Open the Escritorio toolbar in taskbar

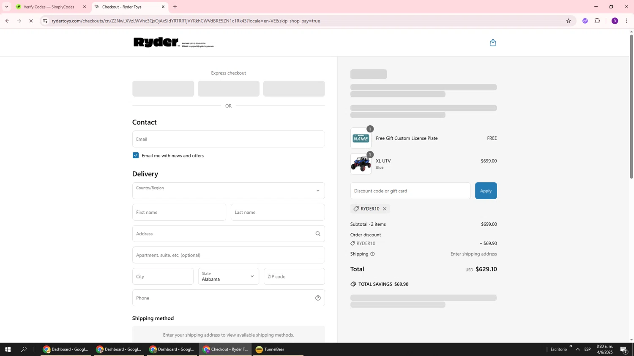559,349
